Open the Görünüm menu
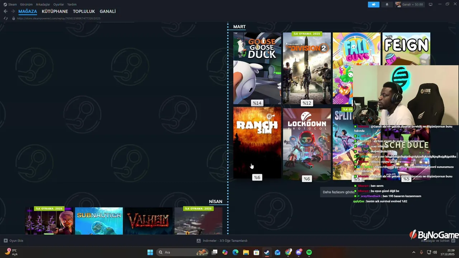Screen dimensions: 459x258 (x=26, y=4)
